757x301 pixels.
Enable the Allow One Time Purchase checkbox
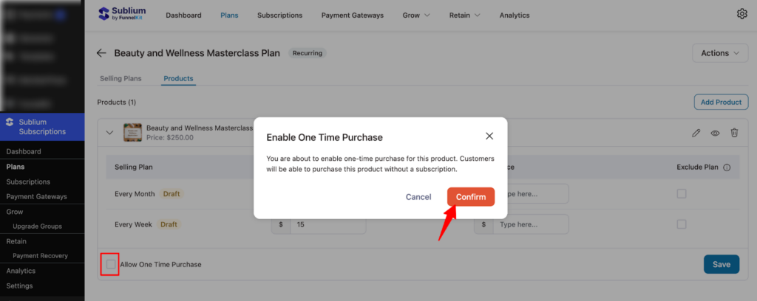pyautogui.click(x=110, y=264)
